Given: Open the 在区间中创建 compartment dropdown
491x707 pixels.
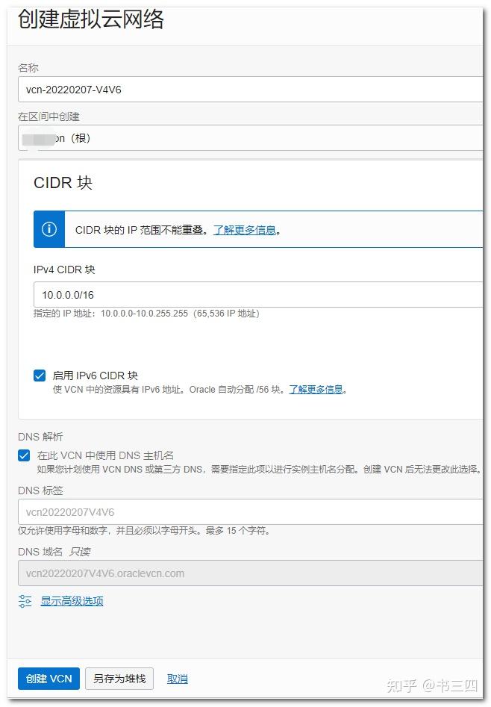Looking at the screenshot, I should pos(250,138).
